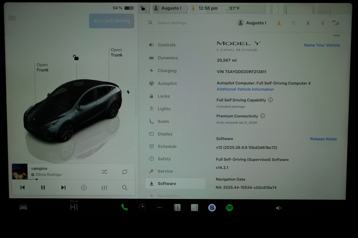Viewport: 358px width, 238px height.
Task: Tap the battery indicator at 54%
Action: pyautogui.click(x=123, y=8)
